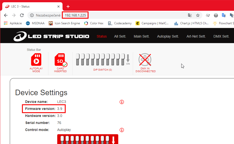
Task: Close the LEC 3 - Status tab
Action: click(x=59, y=7)
